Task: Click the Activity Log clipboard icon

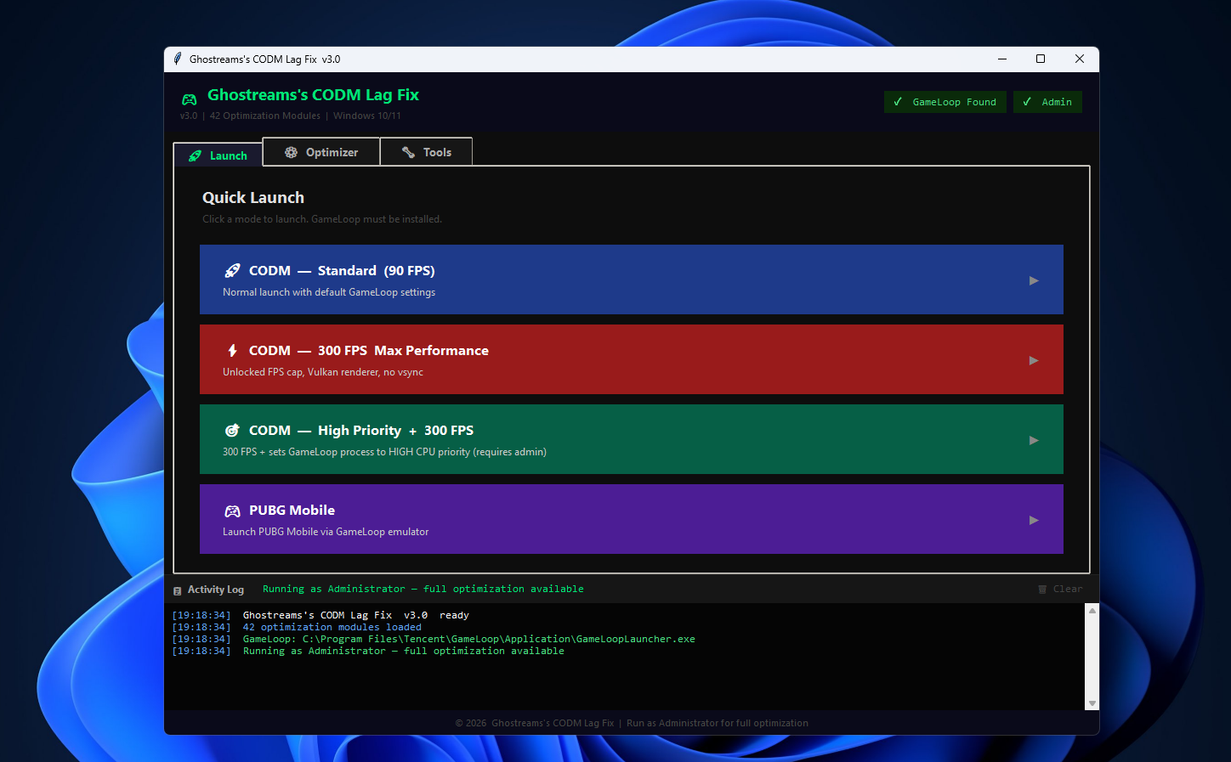Action: pos(178,590)
